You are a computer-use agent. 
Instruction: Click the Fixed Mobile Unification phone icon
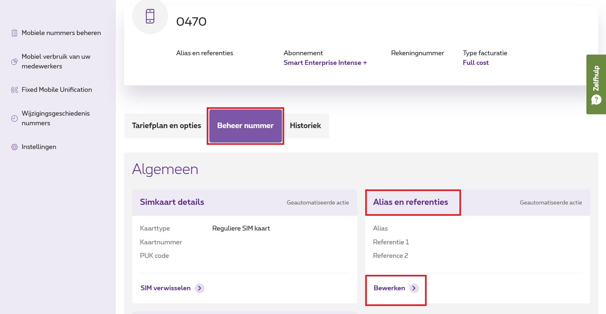click(14, 90)
